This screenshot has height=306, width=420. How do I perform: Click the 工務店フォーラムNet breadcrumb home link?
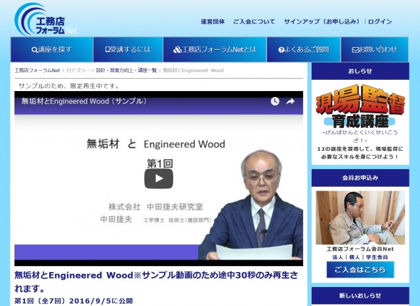(37, 70)
